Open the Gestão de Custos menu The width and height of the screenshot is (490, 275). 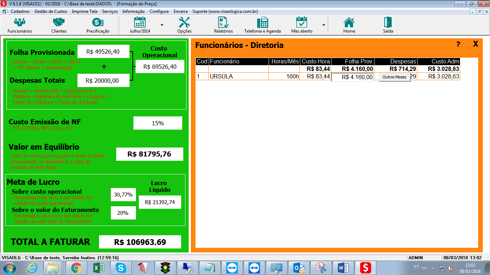tap(51, 11)
